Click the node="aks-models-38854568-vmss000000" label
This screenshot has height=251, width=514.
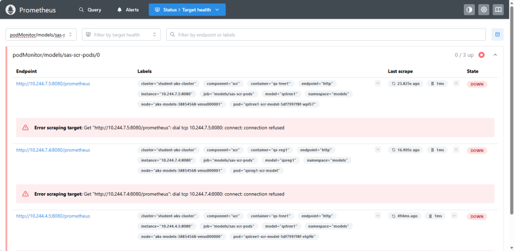pos(182,237)
